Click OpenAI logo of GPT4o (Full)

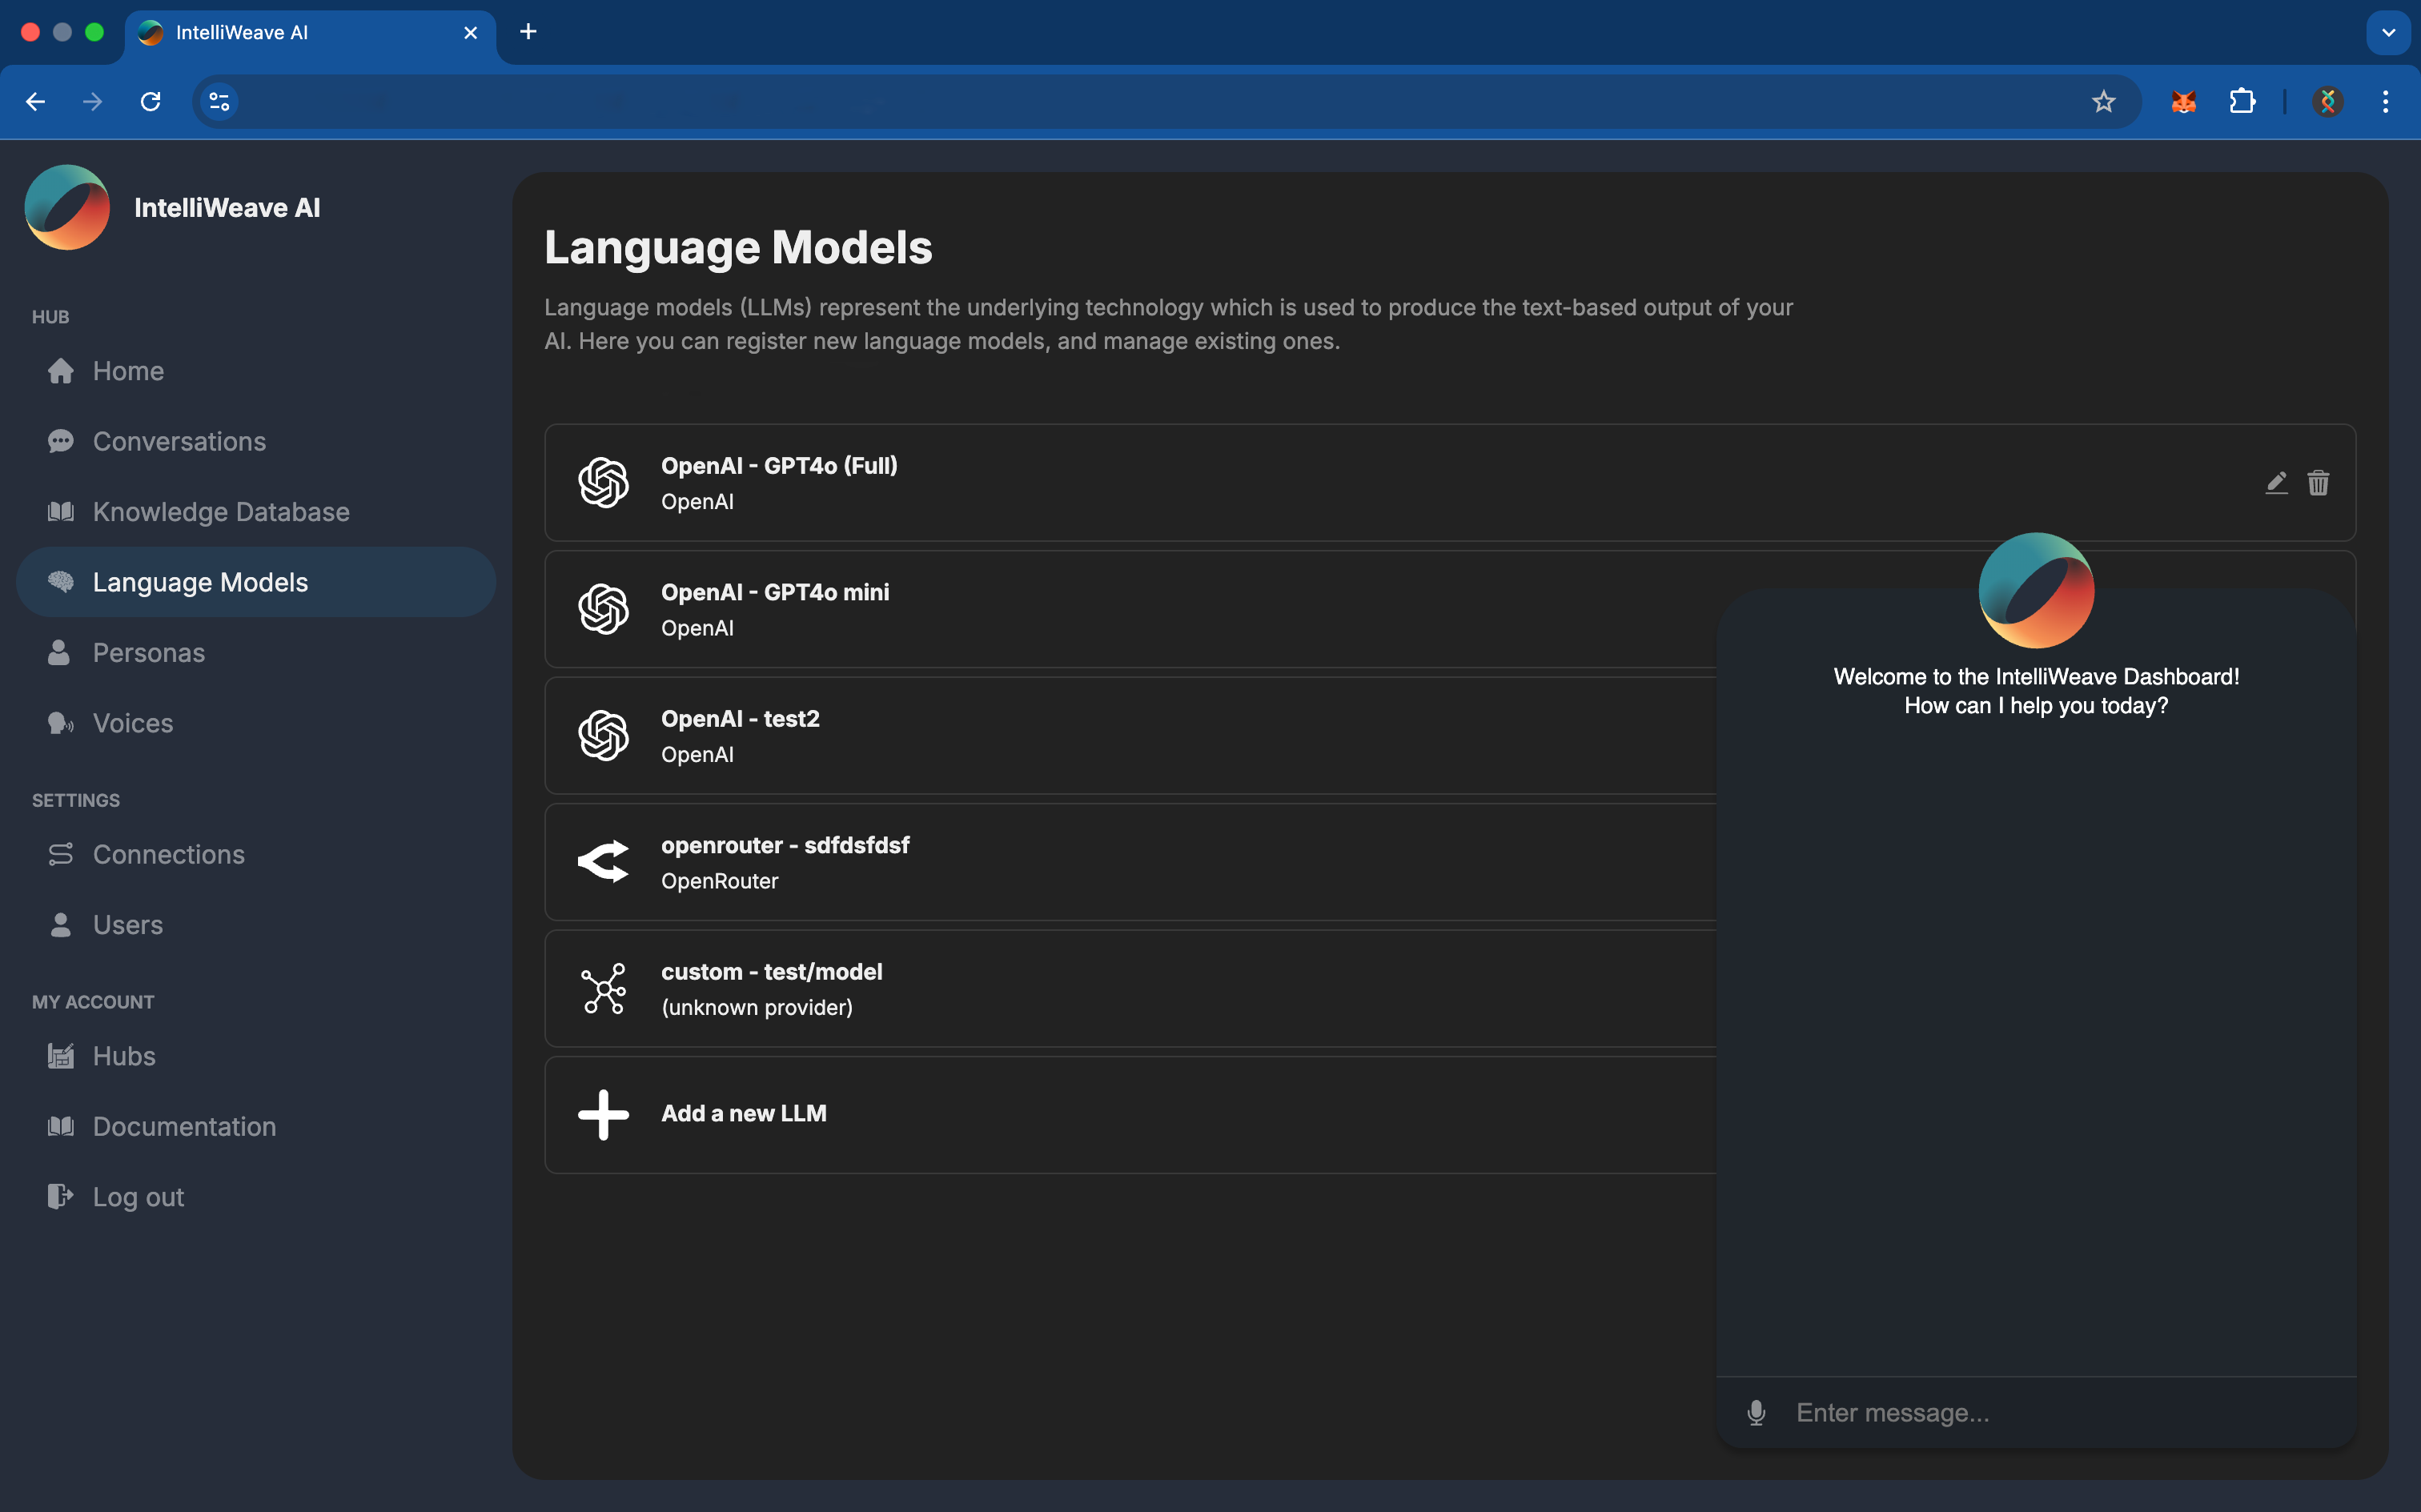point(604,483)
